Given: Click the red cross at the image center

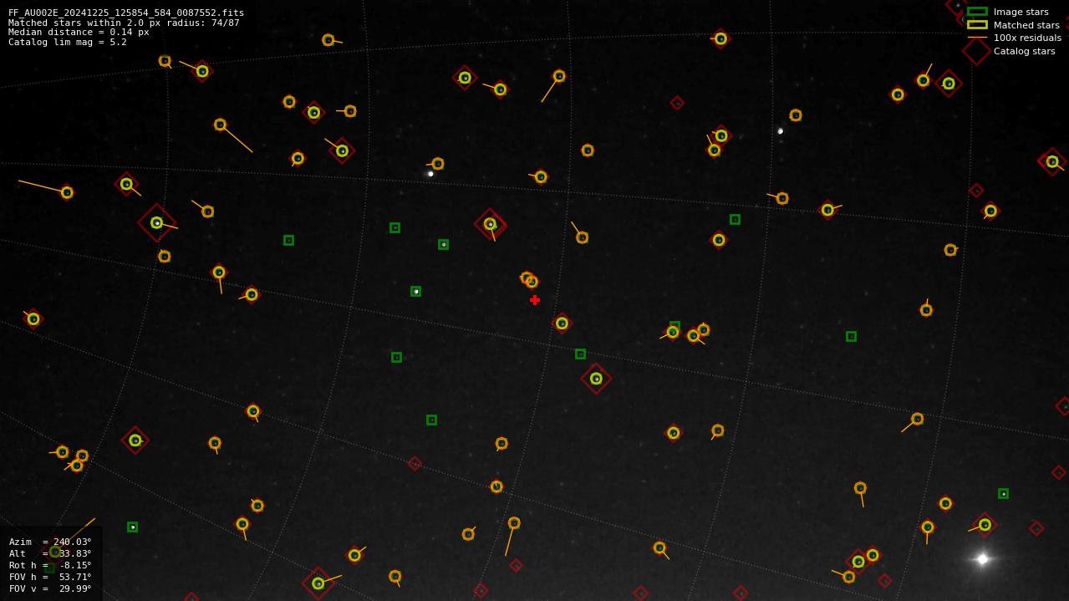Looking at the screenshot, I should pyautogui.click(x=535, y=300).
